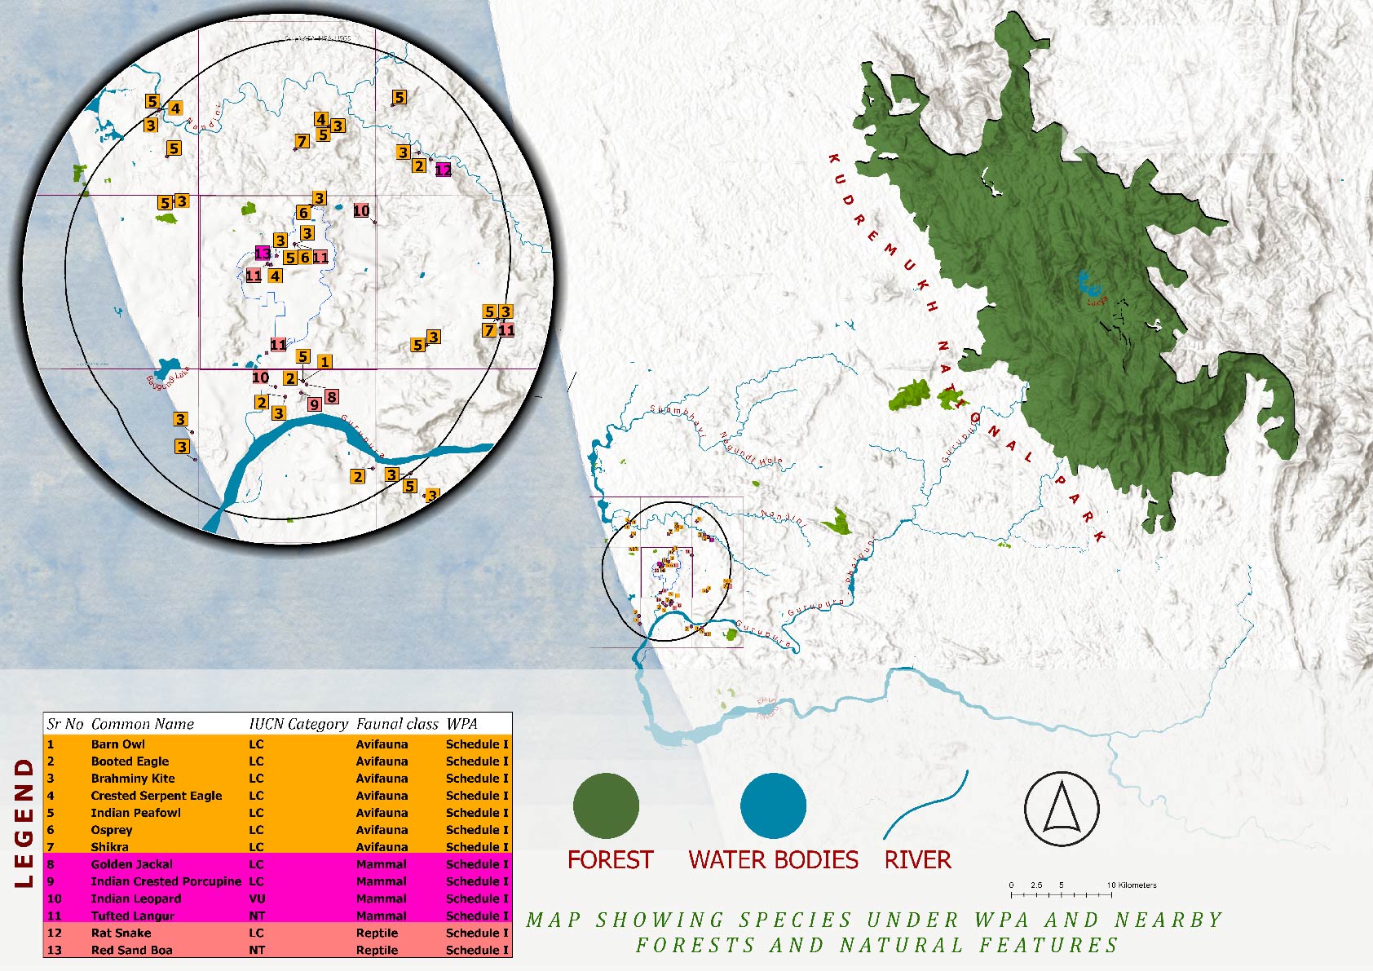Click the blue WATER BODIES legend circle
Image resolution: width=1373 pixels, height=971 pixels.
click(x=773, y=805)
